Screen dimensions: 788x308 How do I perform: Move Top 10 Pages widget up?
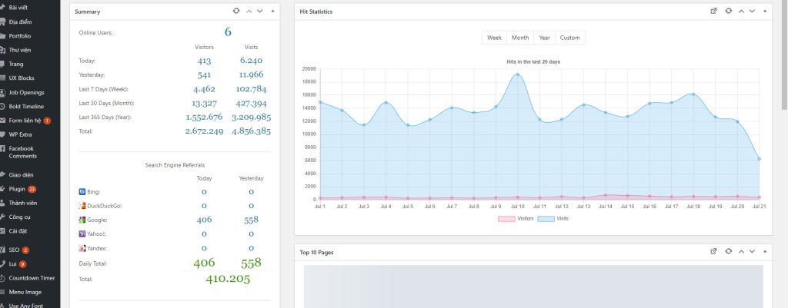tap(740, 251)
